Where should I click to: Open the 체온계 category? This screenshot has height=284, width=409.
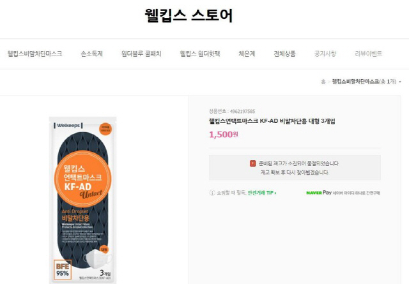pos(247,54)
